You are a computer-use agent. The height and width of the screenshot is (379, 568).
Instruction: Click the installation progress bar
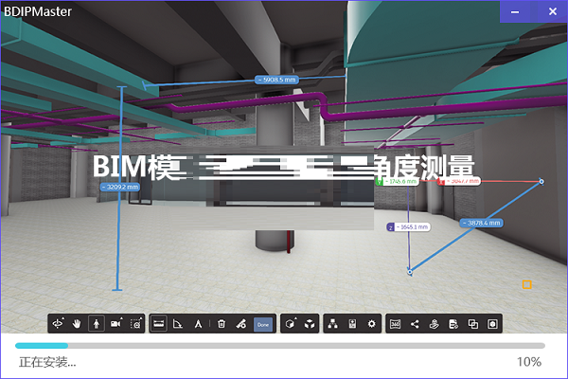point(280,346)
